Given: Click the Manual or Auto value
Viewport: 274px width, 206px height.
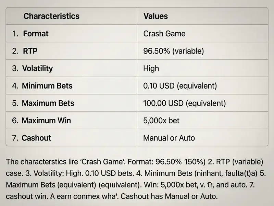Looking at the screenshot, I should pos(169,138).
